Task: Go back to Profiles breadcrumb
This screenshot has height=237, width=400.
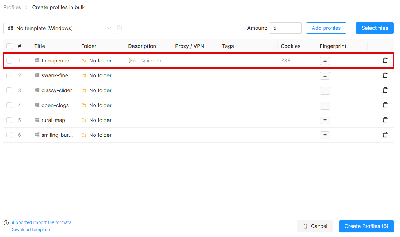Action: 12,7
